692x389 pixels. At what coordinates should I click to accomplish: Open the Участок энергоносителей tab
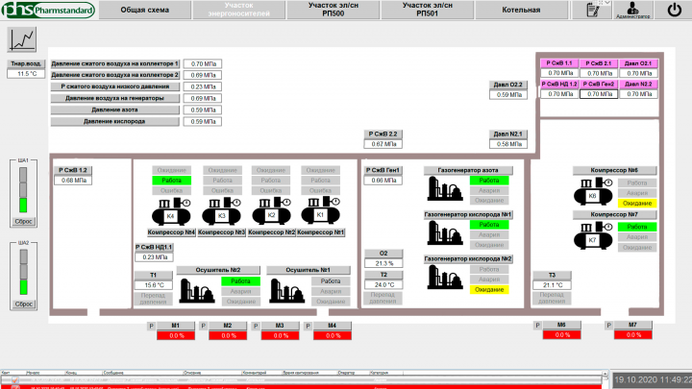click(238, 10)
